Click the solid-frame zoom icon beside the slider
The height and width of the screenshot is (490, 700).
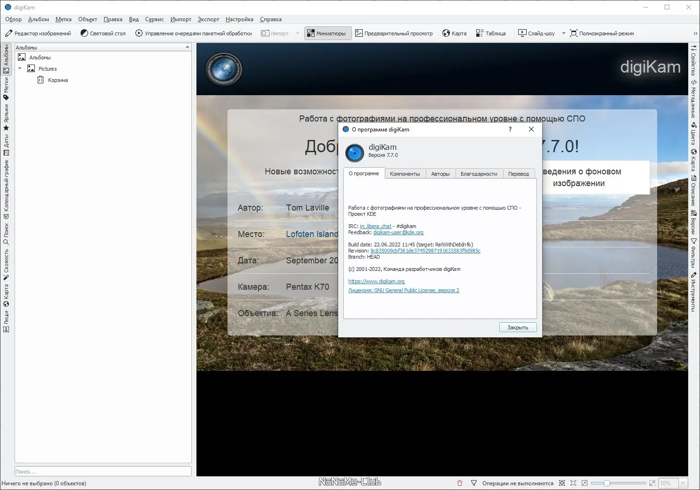[573, 483]
